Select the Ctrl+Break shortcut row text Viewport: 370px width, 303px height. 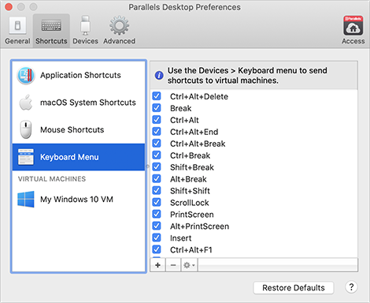click(x=190, y=155)
